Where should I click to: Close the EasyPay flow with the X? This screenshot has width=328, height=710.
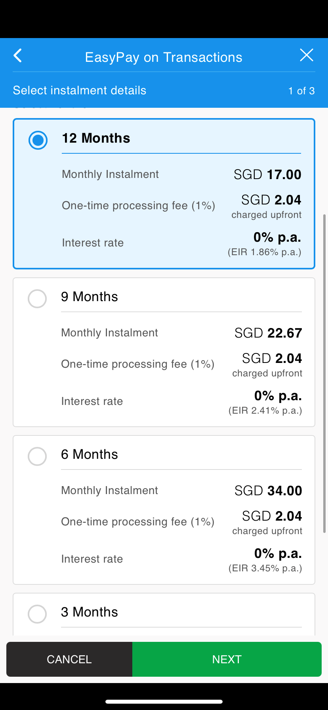pos(307,55)
